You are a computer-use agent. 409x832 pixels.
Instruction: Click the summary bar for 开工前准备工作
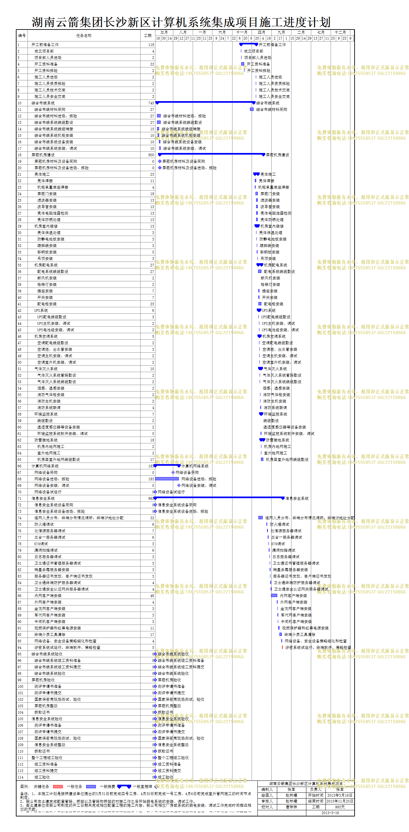click(248, 44)
